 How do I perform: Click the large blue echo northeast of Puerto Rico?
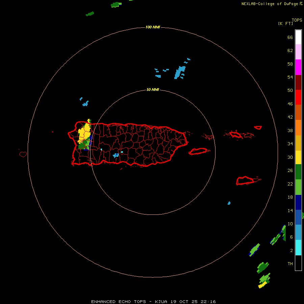click(180, 72)
